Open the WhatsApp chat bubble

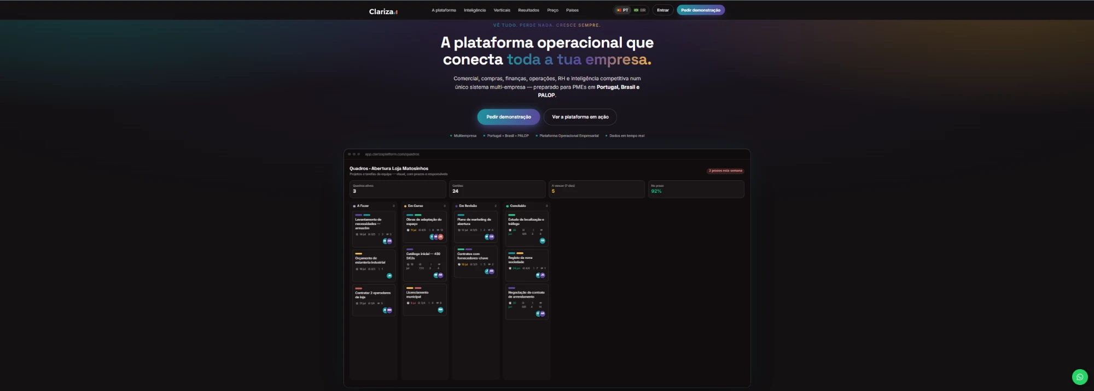point(1079,377)
